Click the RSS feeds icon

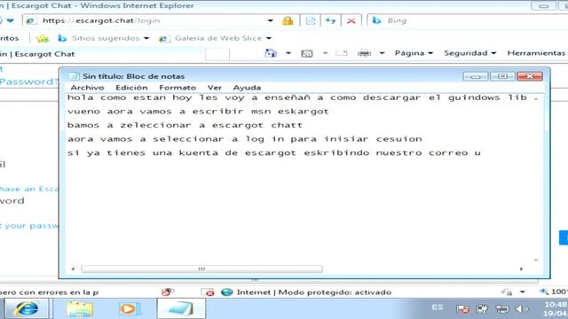point(307,53)
